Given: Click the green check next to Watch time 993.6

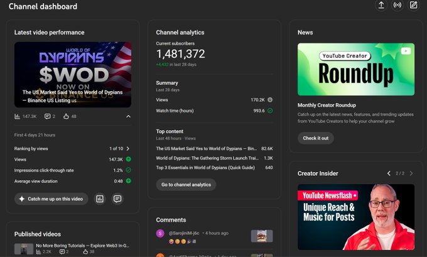Looking at the screenshot, I should [270, 111].
